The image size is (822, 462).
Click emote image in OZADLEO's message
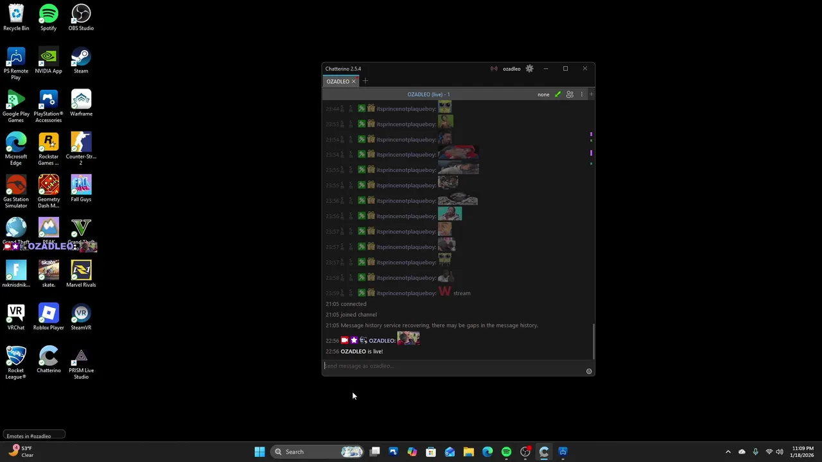(x=408, y=338)
